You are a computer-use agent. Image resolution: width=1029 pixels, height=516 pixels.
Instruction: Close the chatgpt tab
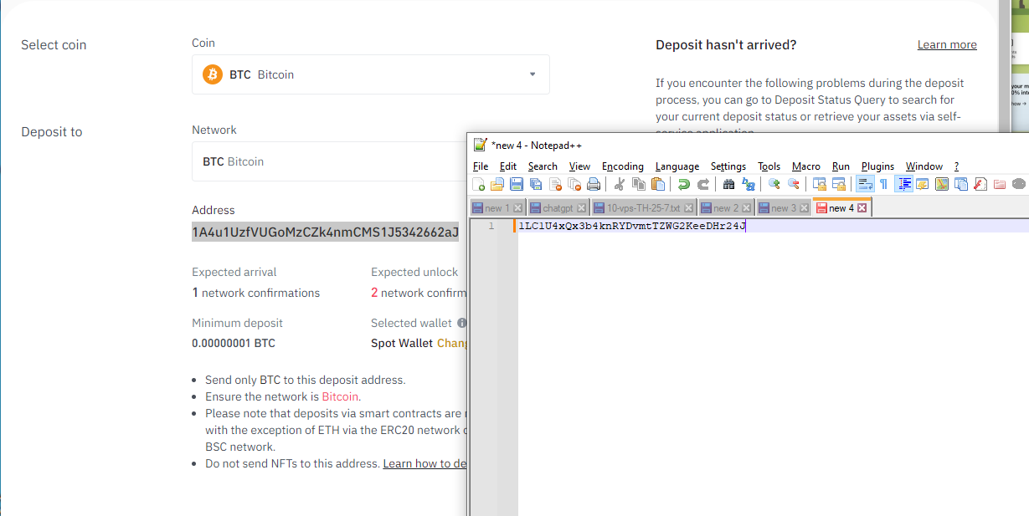582,208
